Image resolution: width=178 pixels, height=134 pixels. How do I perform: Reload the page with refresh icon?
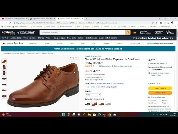pyautogui.click(x=10, y=23)
